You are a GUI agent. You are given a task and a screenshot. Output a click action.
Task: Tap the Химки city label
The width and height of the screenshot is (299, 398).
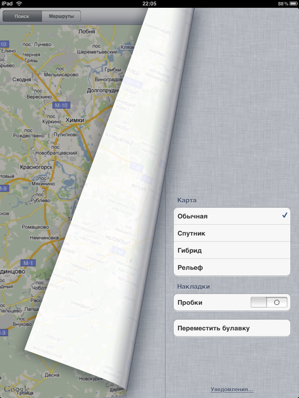point(75,120)
